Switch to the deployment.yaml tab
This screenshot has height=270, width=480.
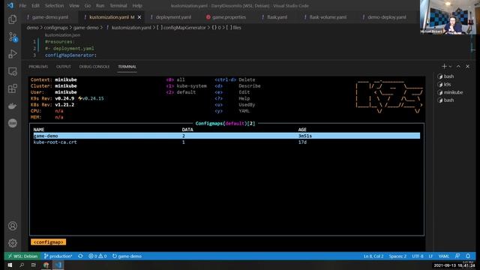pos(173,17)
